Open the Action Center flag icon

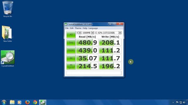pyautogui.click(x=177, y=102)
